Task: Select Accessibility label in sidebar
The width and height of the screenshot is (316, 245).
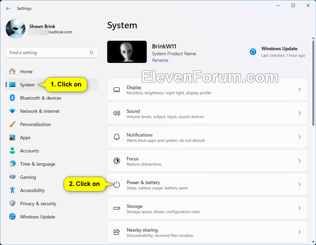Action: [x=32, y=190]
